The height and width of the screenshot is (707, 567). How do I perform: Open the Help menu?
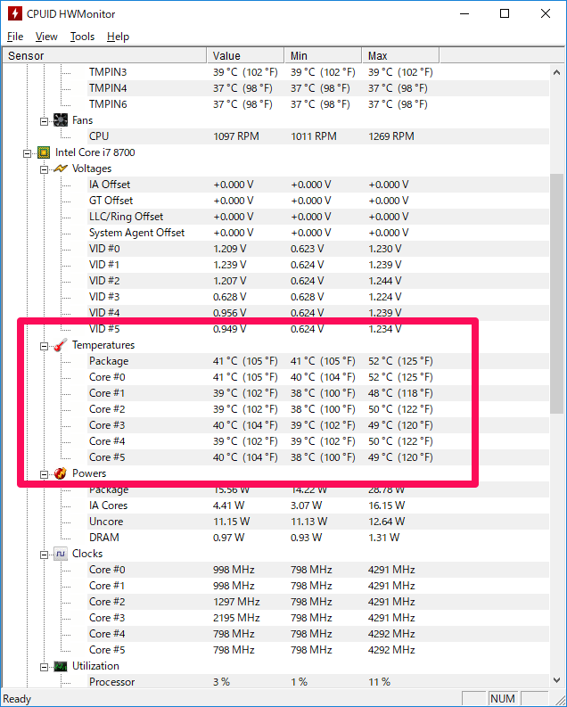click(x=118, y=37)
